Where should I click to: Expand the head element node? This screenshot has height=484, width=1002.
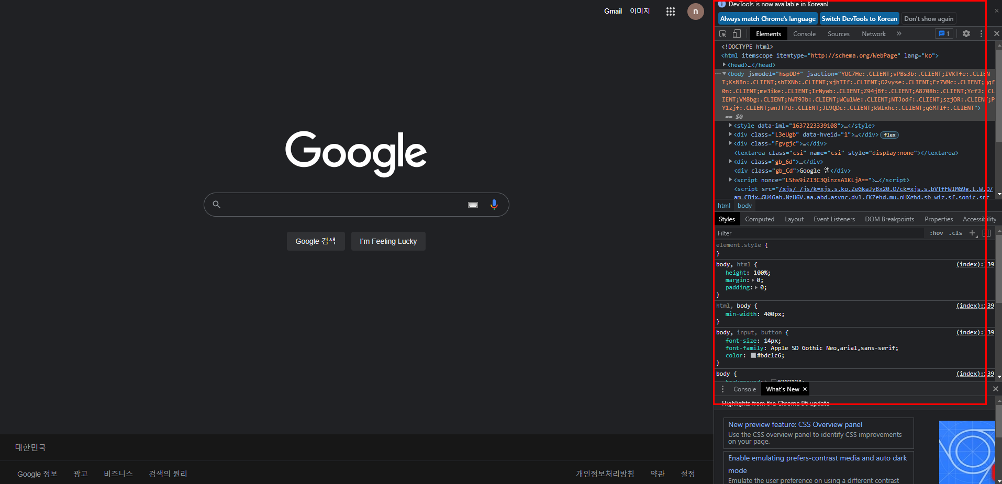[724, 64]
